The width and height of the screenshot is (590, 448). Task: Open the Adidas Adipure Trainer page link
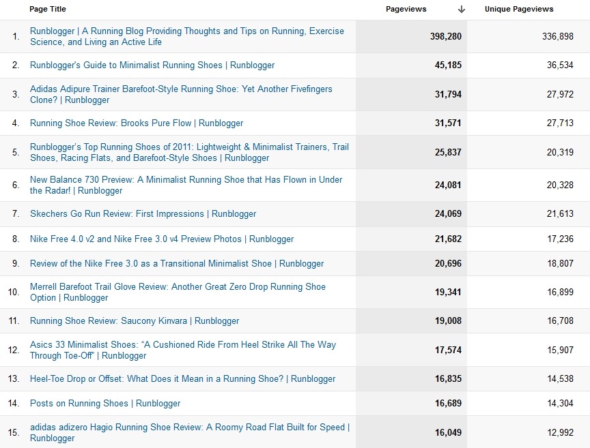181,94
